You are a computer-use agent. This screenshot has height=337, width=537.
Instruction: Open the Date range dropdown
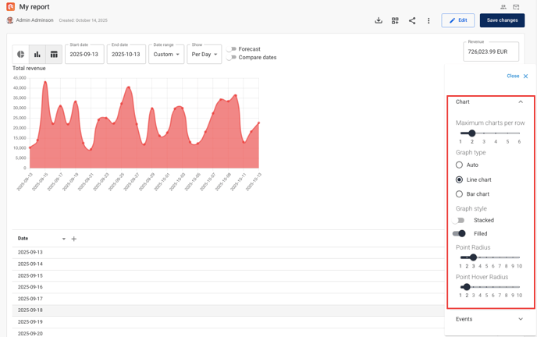tap(166, 55)
